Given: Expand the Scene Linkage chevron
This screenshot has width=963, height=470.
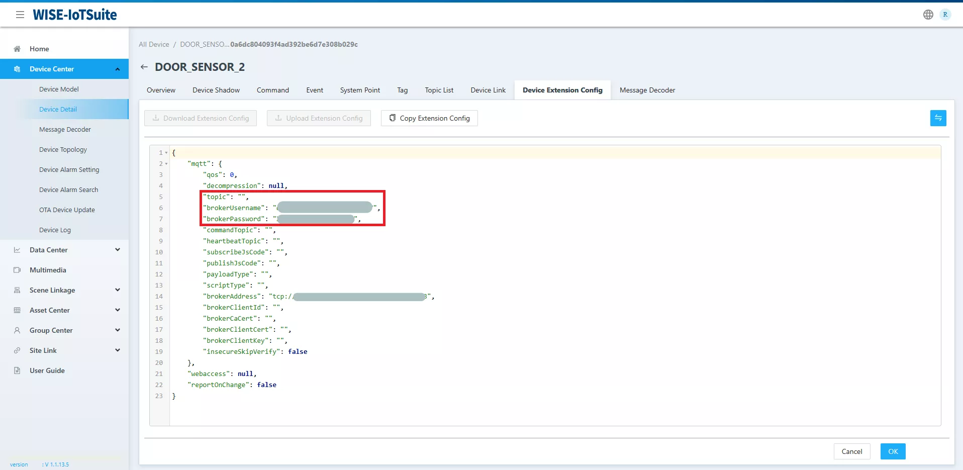Looking at the screenshot, I should 118,290.
